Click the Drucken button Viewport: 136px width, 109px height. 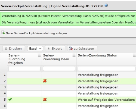click(x=14, y=48)
